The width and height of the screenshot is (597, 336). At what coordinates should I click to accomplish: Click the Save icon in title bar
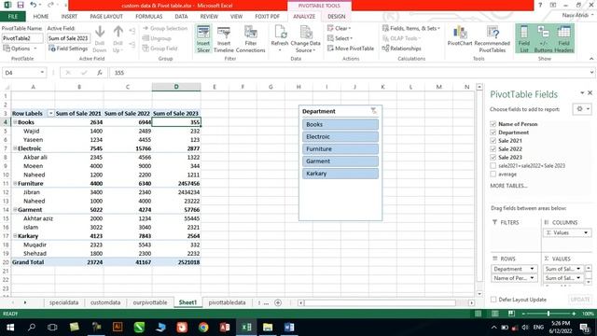(21, 5)
